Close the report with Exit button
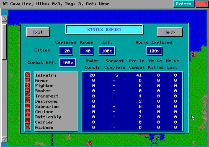 pos(38,32)
